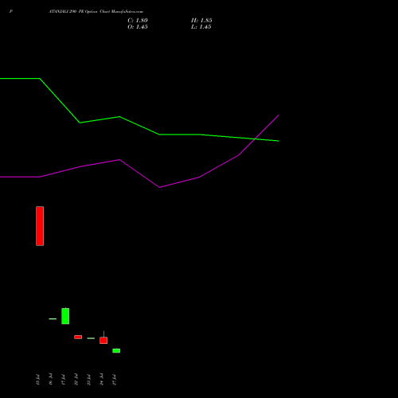
Task: Click the flat dash candle for 23 Jul
Action: click(91, 338)
